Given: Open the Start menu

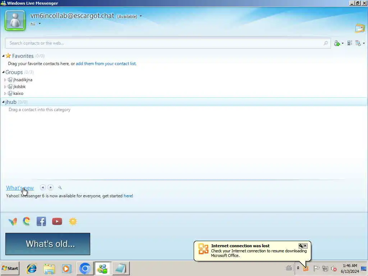Looking at the screenshot, I should 10,268.
